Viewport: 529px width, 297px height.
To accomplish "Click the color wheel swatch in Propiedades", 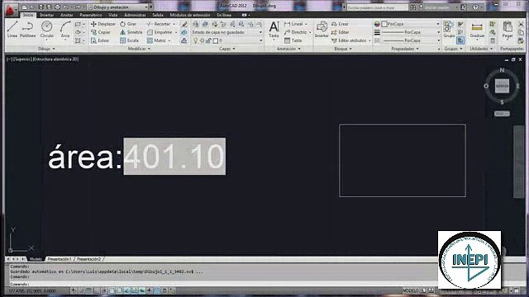I will pos(377,24).
